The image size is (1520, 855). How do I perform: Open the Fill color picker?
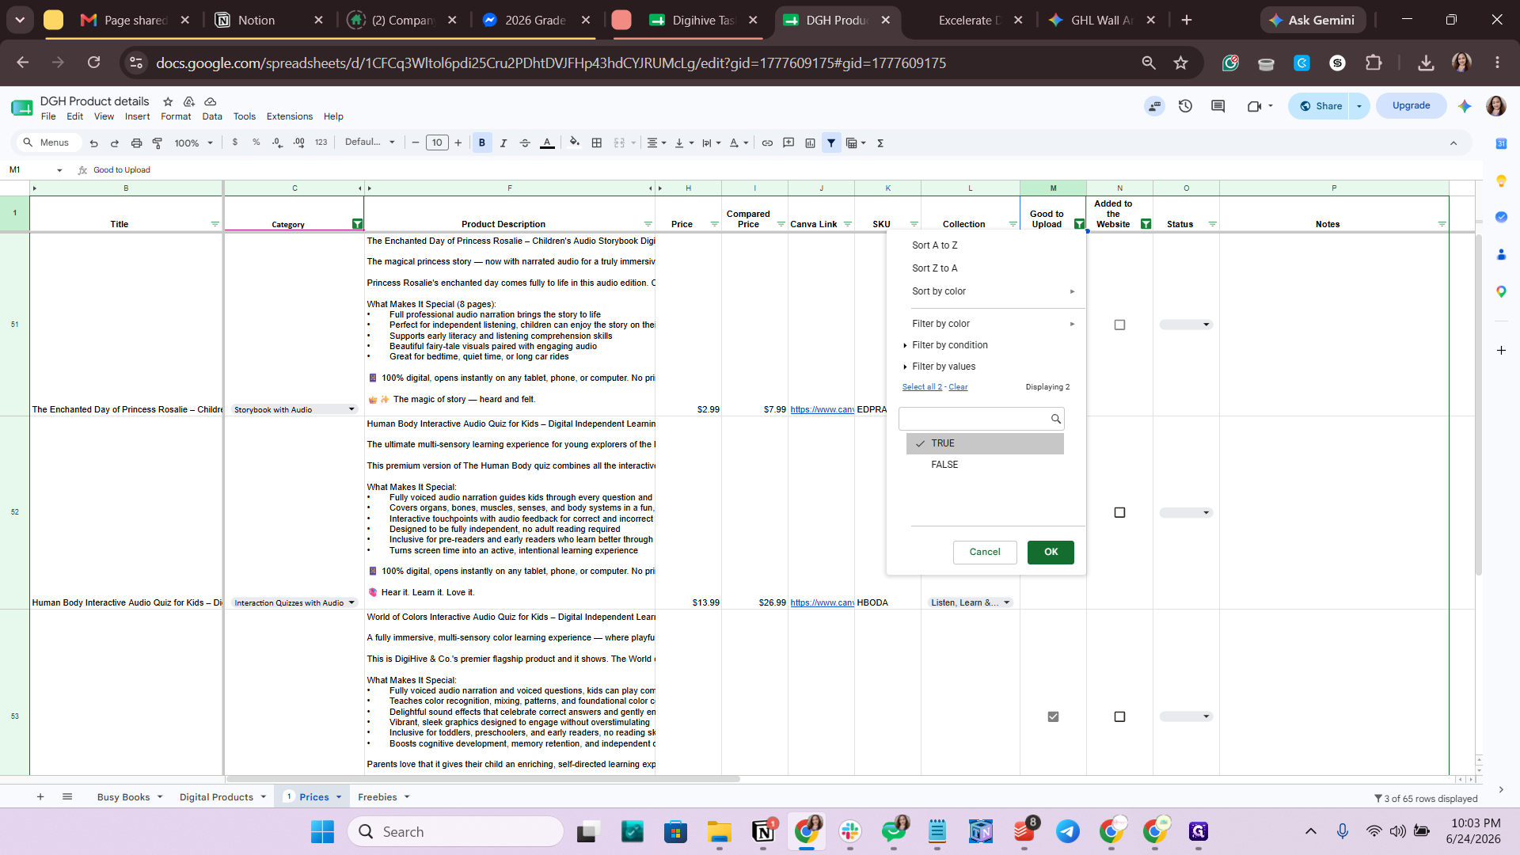(575, 143)
